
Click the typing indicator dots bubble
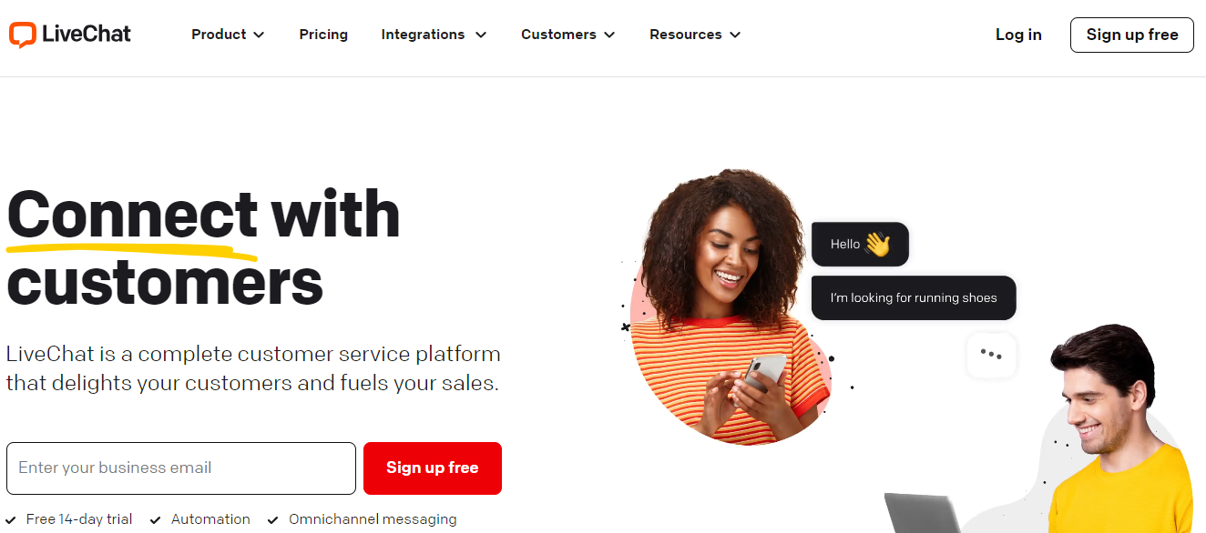coord(991,355)
